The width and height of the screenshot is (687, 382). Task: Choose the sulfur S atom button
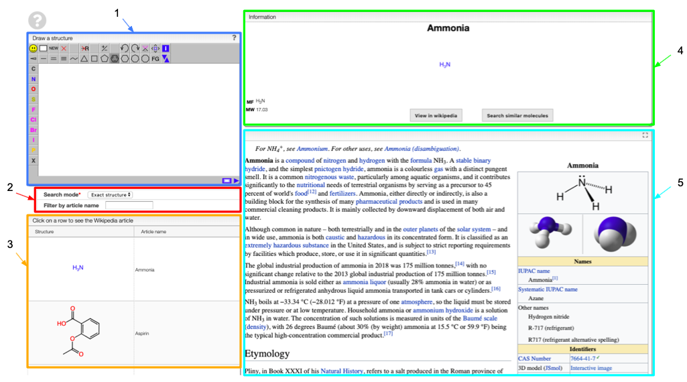click(34, 99)
